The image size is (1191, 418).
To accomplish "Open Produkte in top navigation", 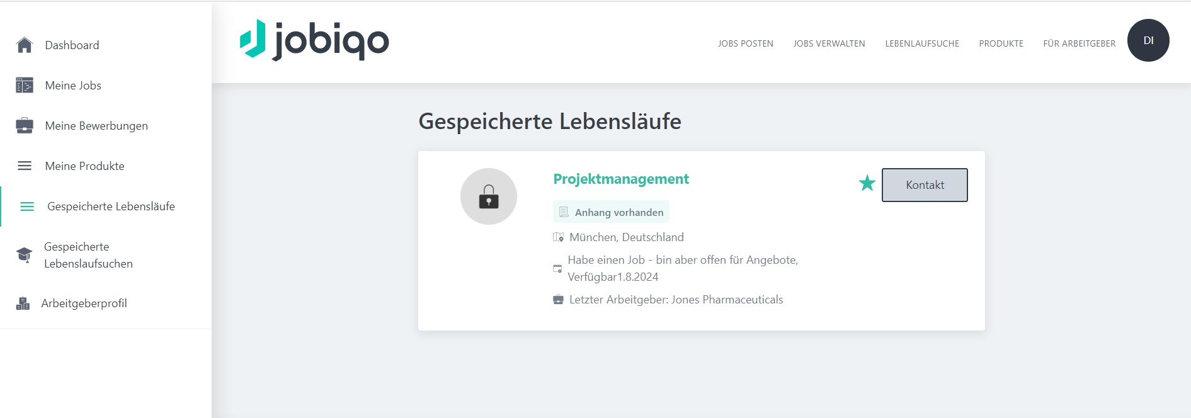I will [x=1001, y=43].
